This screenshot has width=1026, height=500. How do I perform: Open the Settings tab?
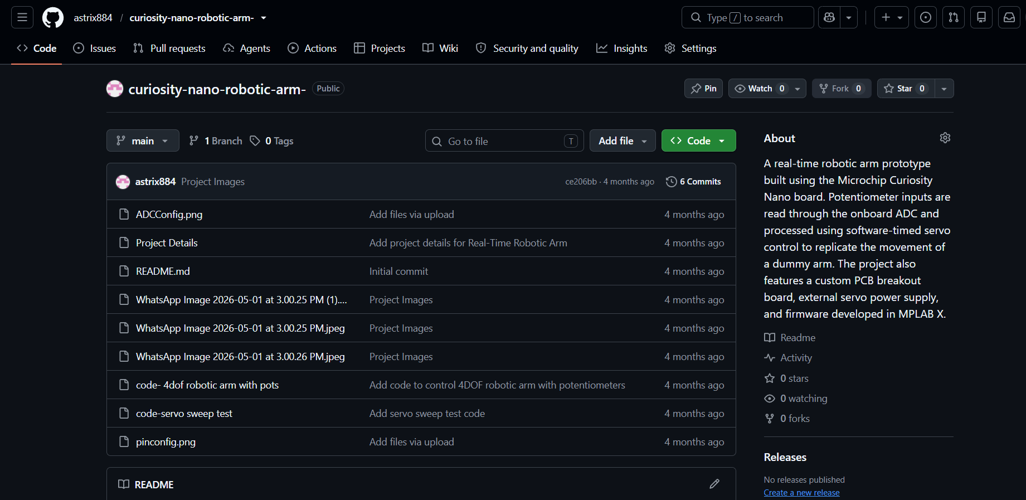[x=691, y=48]
